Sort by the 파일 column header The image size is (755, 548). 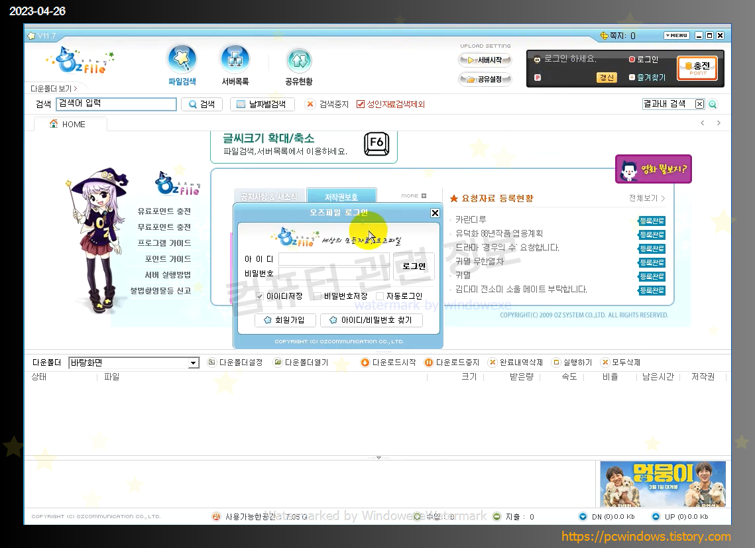(x=112, y=376)
